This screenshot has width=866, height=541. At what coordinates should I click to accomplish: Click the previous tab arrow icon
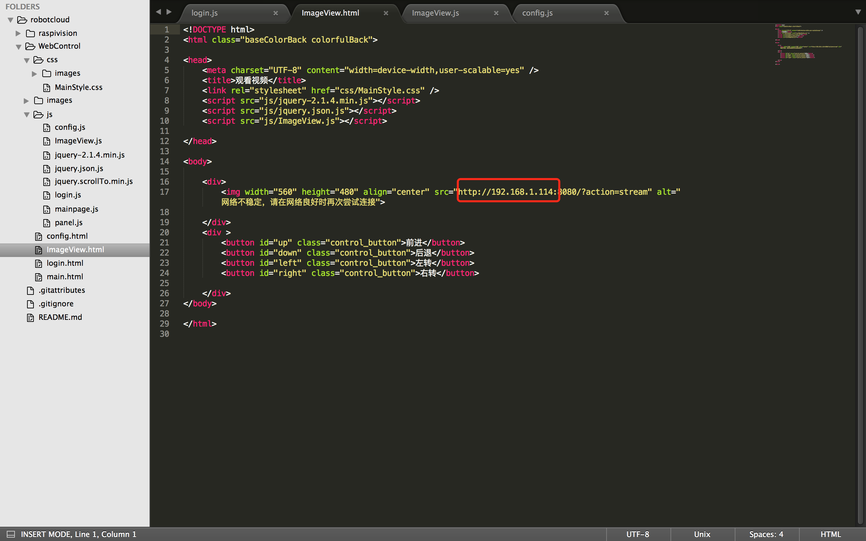158,12
